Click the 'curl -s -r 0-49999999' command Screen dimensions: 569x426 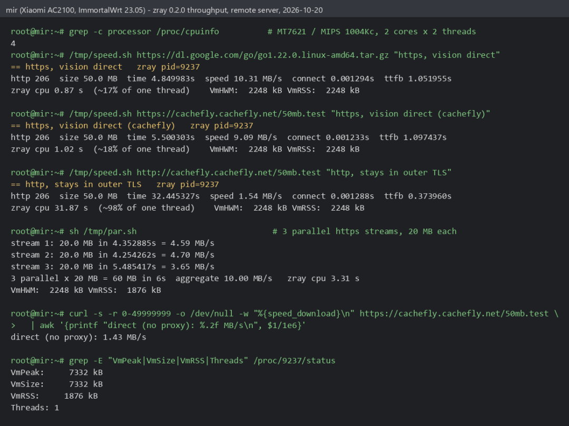[x=314, y=314]
